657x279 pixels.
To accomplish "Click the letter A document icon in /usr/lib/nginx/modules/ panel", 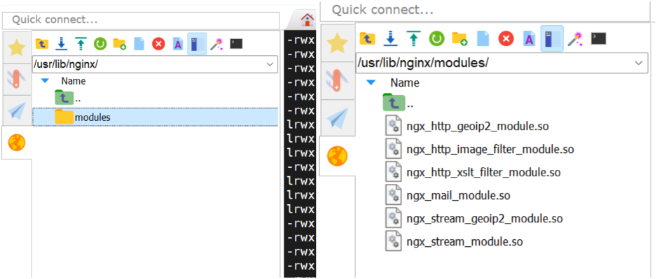I will 530,39.
